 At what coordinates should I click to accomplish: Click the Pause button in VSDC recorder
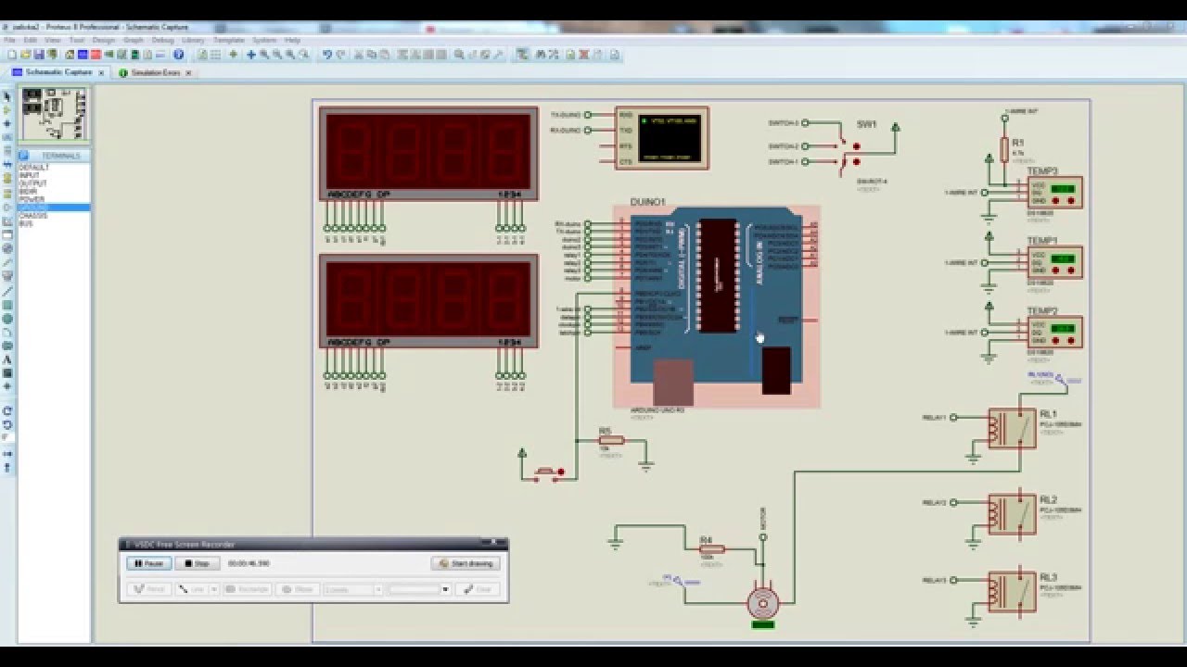[148, 563]
